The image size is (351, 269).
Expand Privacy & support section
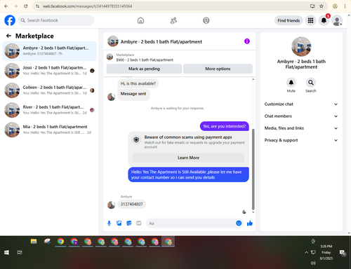pos(301,140)
